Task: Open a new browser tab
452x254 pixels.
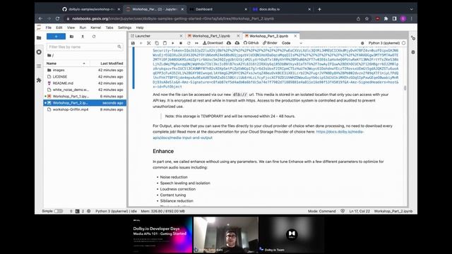Action: tap(319, 9)
